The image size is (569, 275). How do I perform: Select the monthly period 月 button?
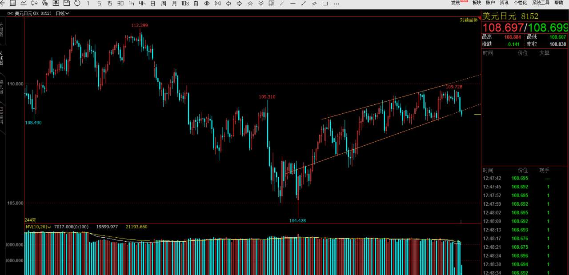(174, 3)
